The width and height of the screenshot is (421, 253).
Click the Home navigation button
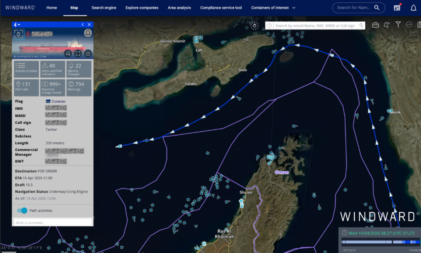pos(51,7)
